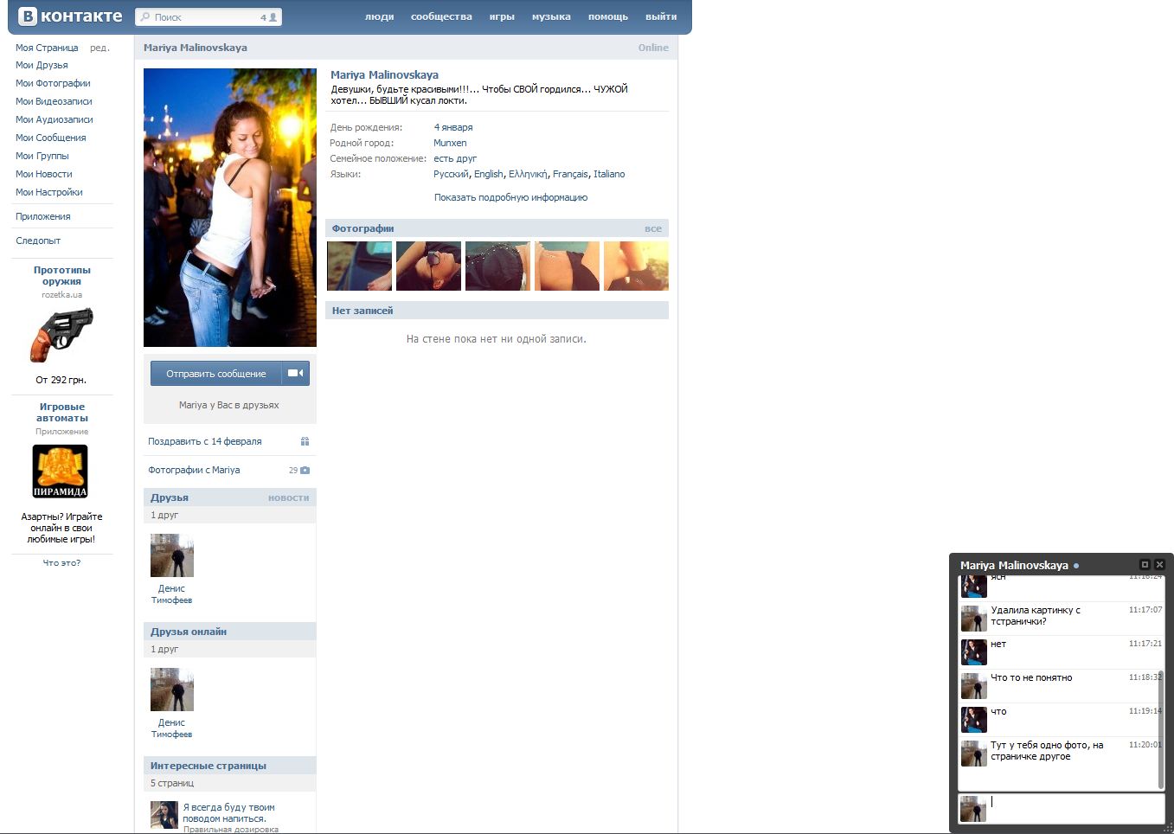Open the second photo thumbnail with sunglasses
Image resolution: width=1174 pixels, height=834 pixels.
pyautogui.click(x=428, y=266)
